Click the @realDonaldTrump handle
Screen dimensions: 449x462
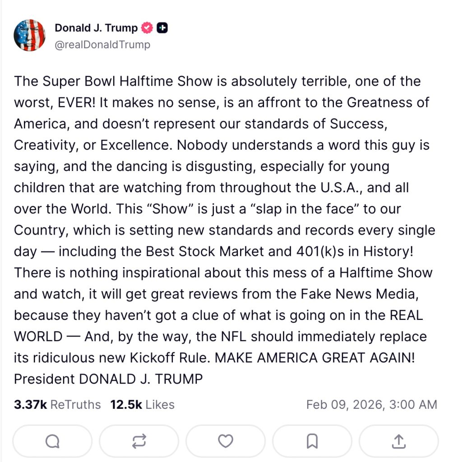tap(102, 45)
